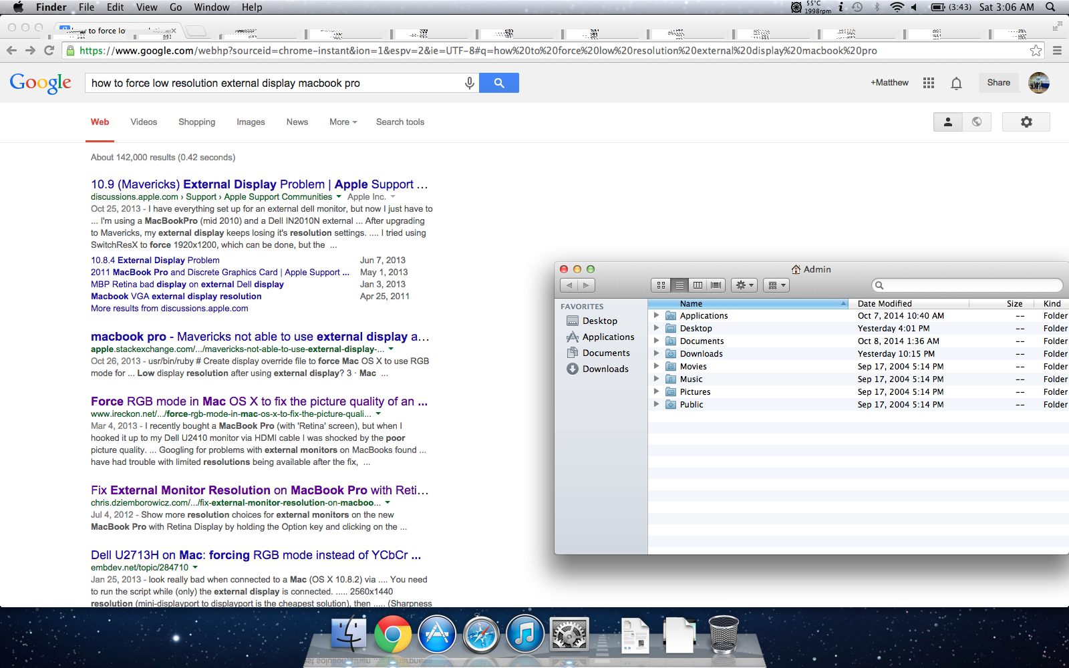Switch Finder to Cover Flow view
The image size is (1069, 668).
(716, 285)
